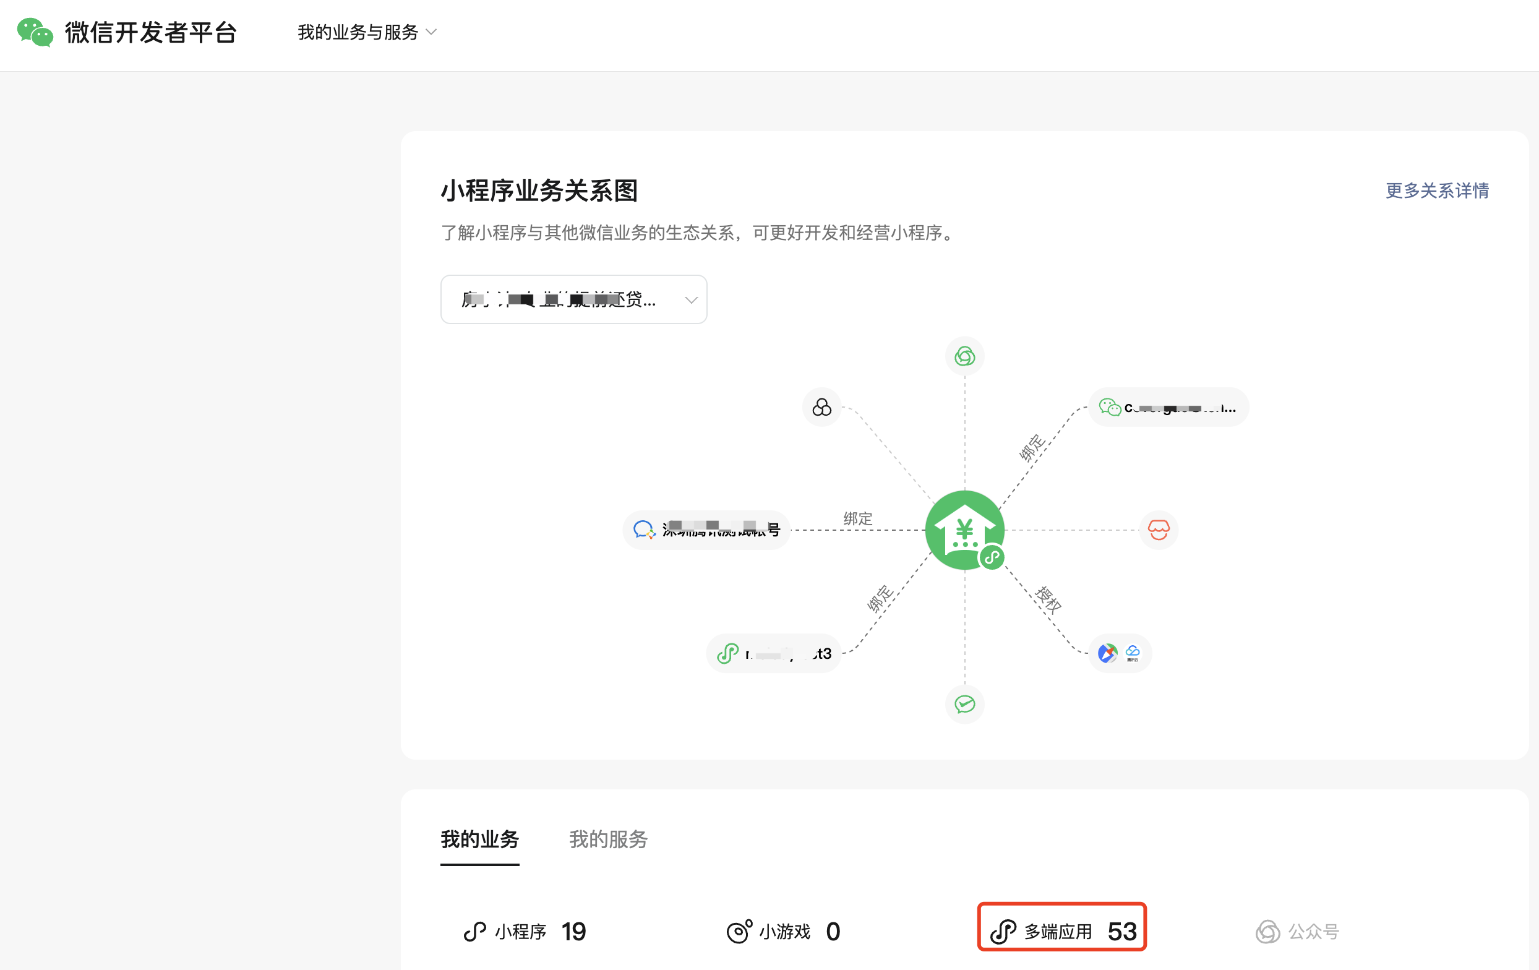Image resolution: width=1539 pixels, height=970 pixels.
Task: Click 小游戏 0 business entry
Action: 783,931
